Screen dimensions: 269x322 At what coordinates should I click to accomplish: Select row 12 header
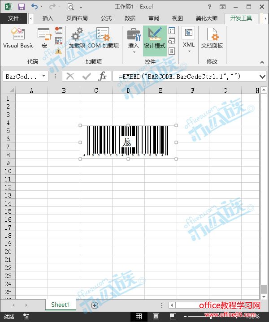tap(8, 187)
